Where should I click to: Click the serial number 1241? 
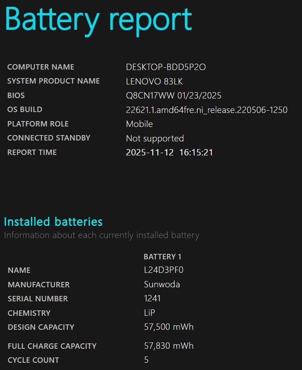pyautogui.click(x=152, y=299)
